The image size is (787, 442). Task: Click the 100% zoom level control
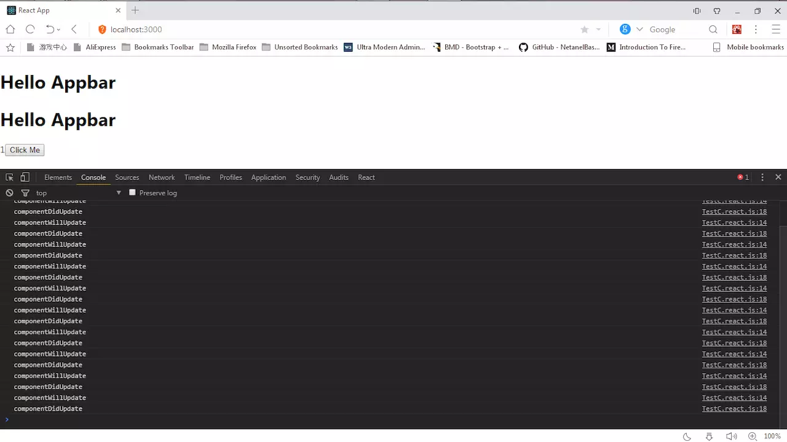(x=772, y=436)
